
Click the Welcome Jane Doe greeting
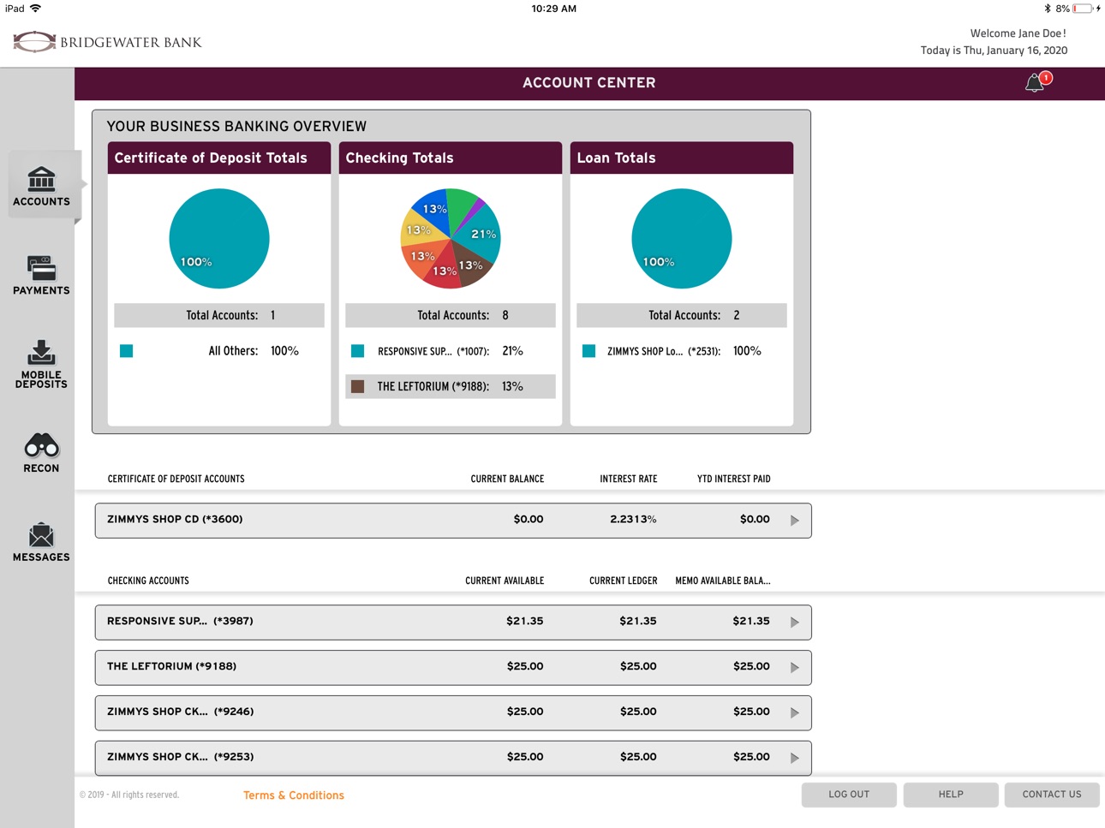(1018, 33)
